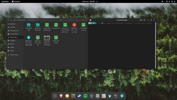Open search in the file manager
The height and width of the screenshot is (100, 177).
(61, 20)
